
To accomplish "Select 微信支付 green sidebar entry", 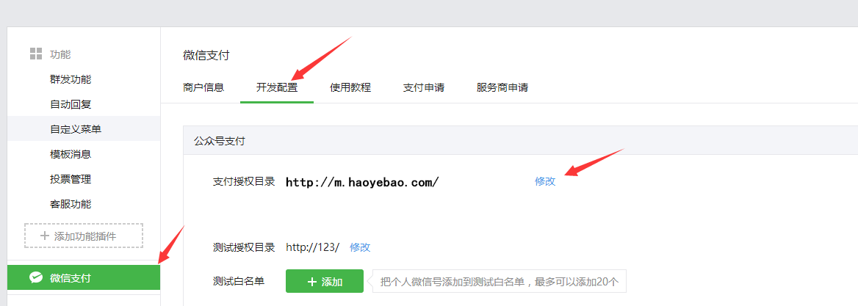I will click(84, 277).
